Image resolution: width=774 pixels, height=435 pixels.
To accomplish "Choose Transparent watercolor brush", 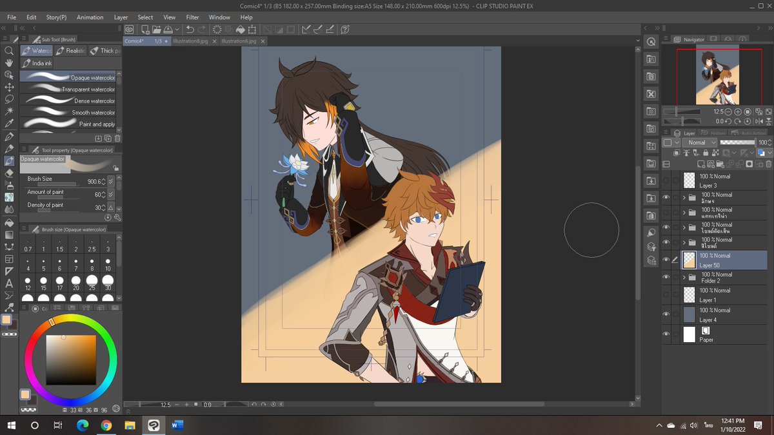I will pyautogui.click(x=68, y=90).
